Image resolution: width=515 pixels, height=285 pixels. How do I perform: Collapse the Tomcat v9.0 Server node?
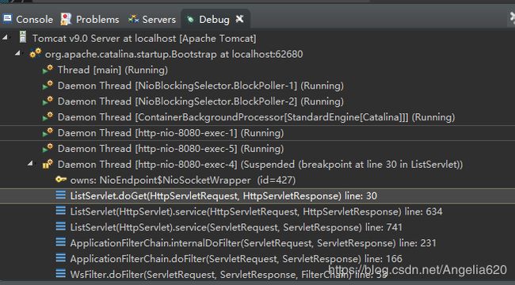[5, 37]
